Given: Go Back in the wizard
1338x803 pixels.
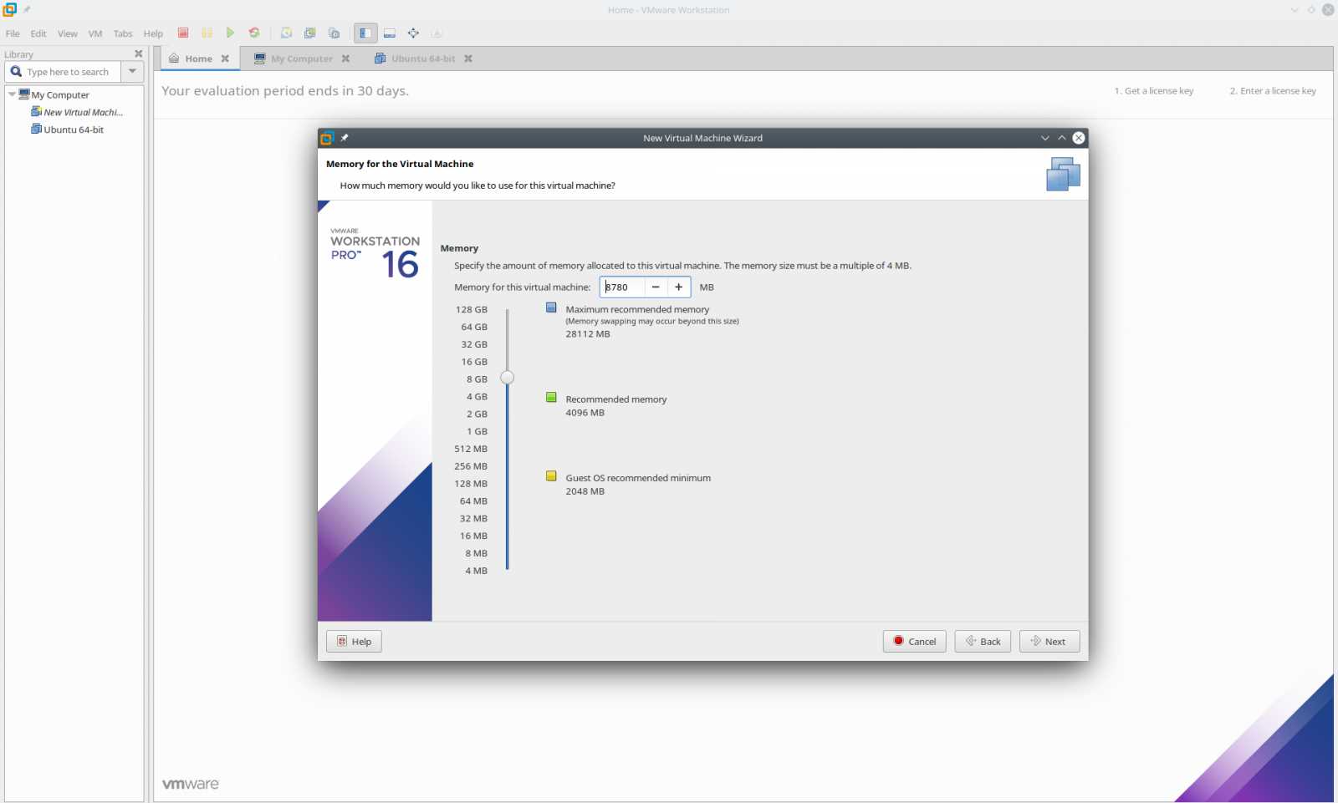Looking at the screenshot, I should tap(983, 641).
